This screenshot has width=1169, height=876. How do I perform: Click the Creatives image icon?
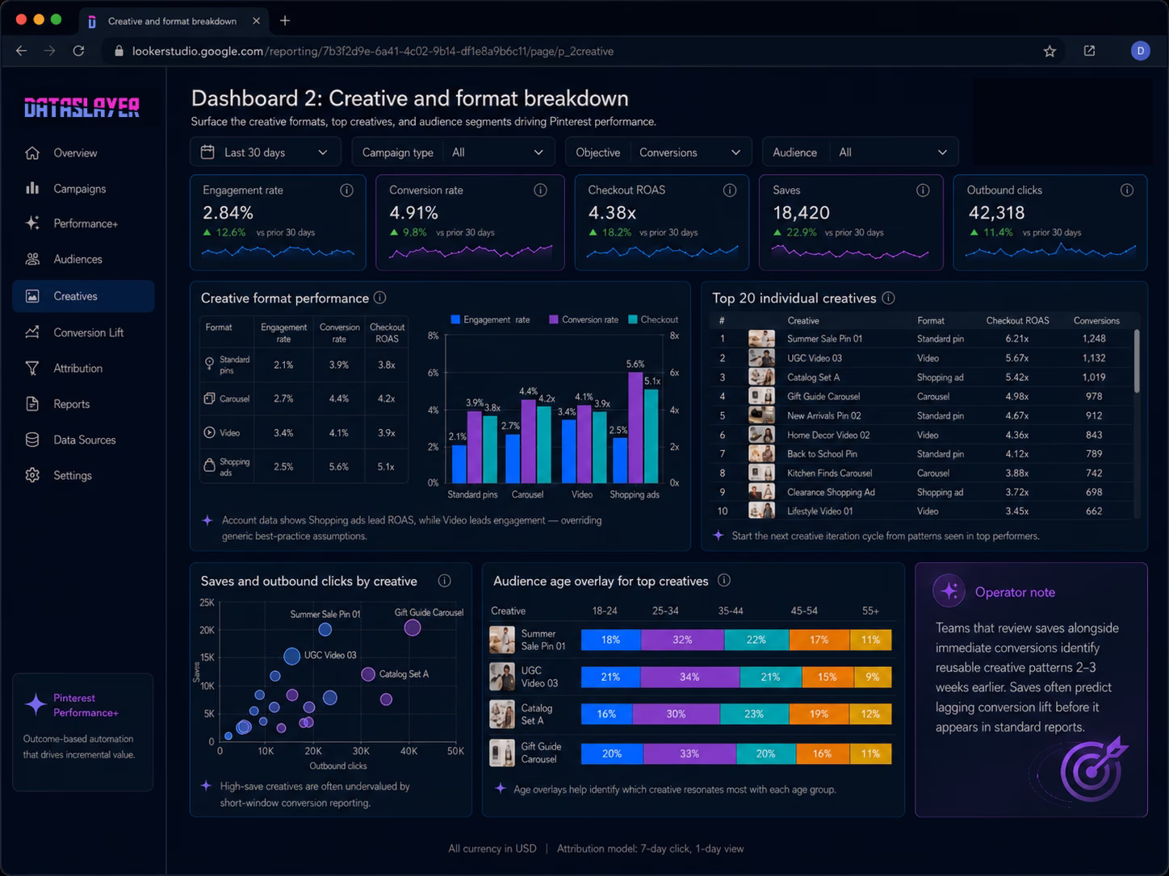point(32,296)
